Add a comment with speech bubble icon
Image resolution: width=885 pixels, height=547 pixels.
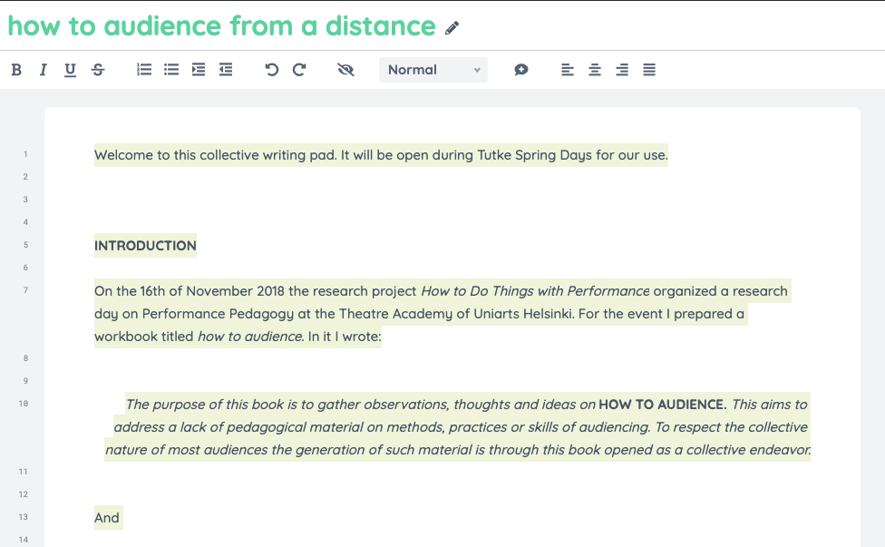click(521, 70)
